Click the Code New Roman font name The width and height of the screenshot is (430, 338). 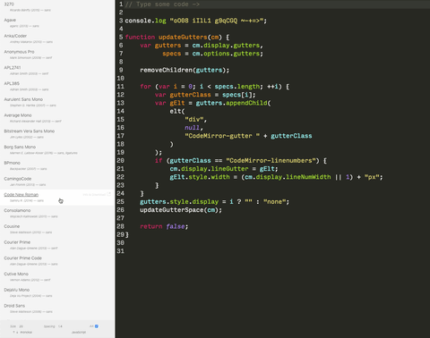click(21, 195)
